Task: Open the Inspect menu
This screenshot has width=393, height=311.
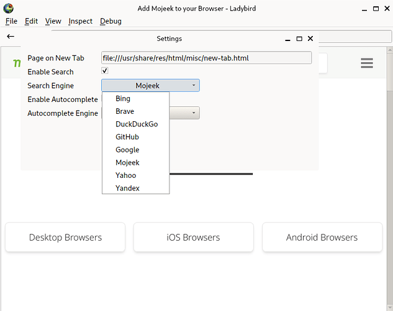Action: [81, 21]
